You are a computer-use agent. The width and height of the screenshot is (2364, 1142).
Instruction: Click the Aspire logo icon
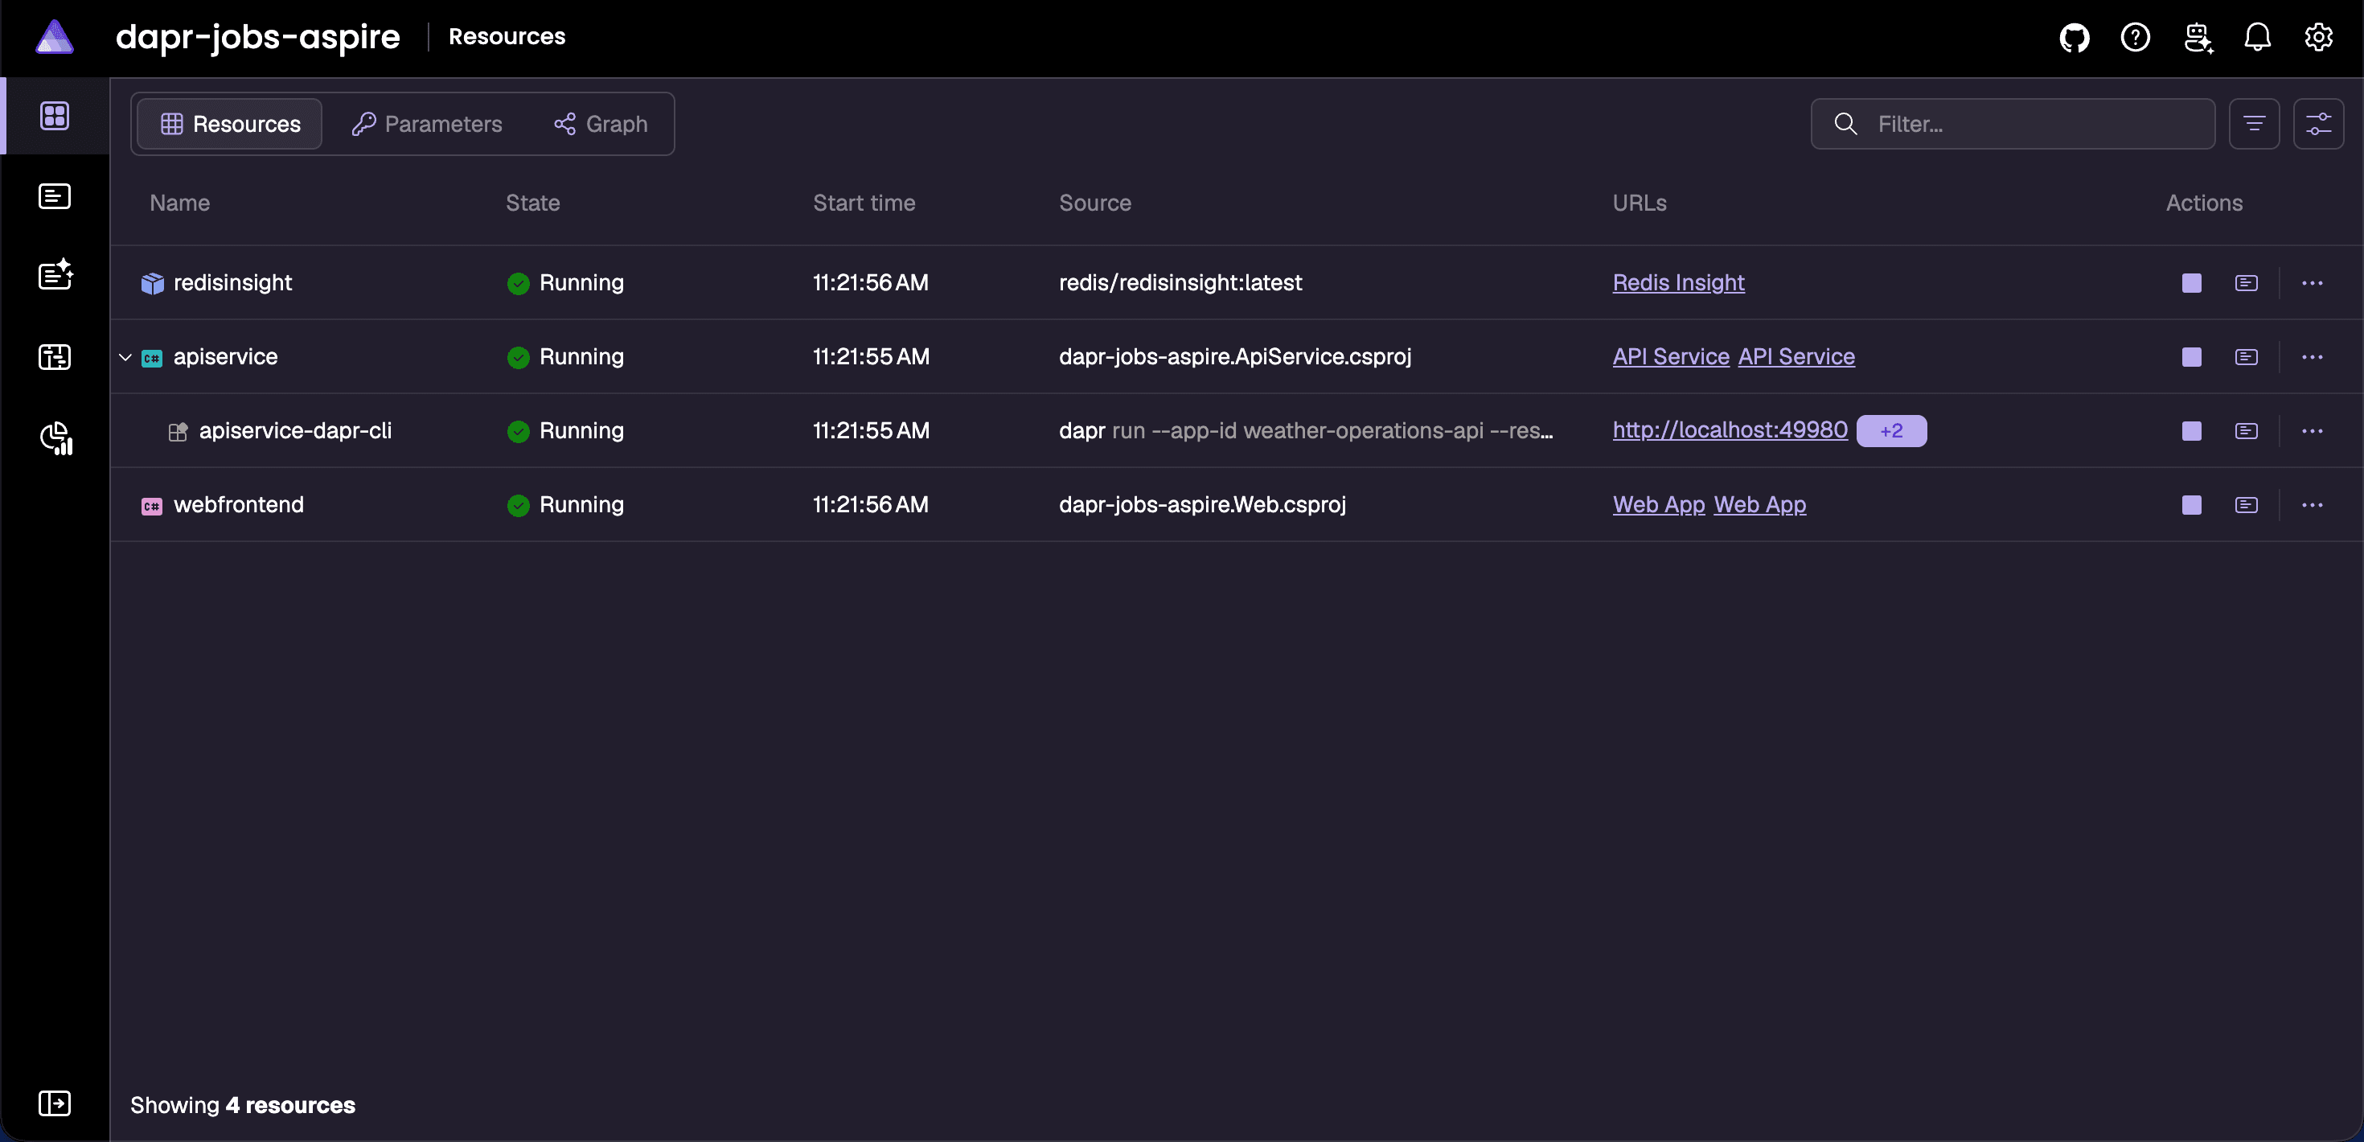pos(54,37)
